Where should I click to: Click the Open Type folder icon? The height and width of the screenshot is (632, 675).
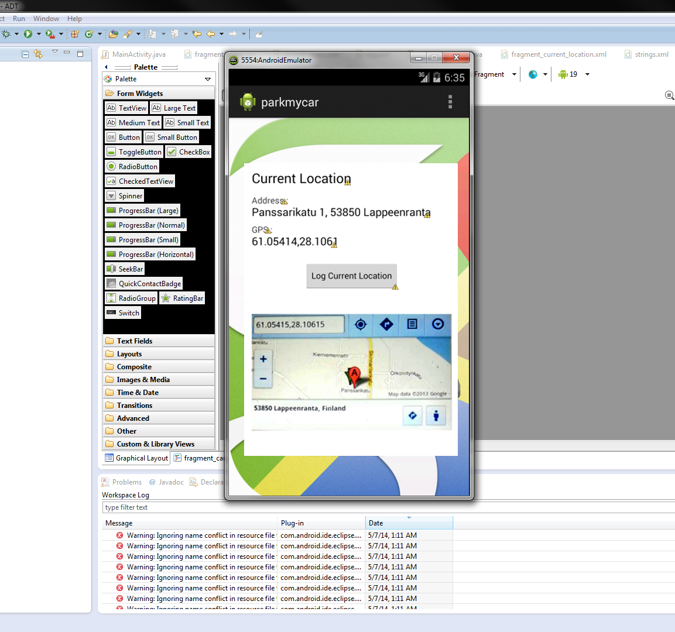click(x=114, y=34)
